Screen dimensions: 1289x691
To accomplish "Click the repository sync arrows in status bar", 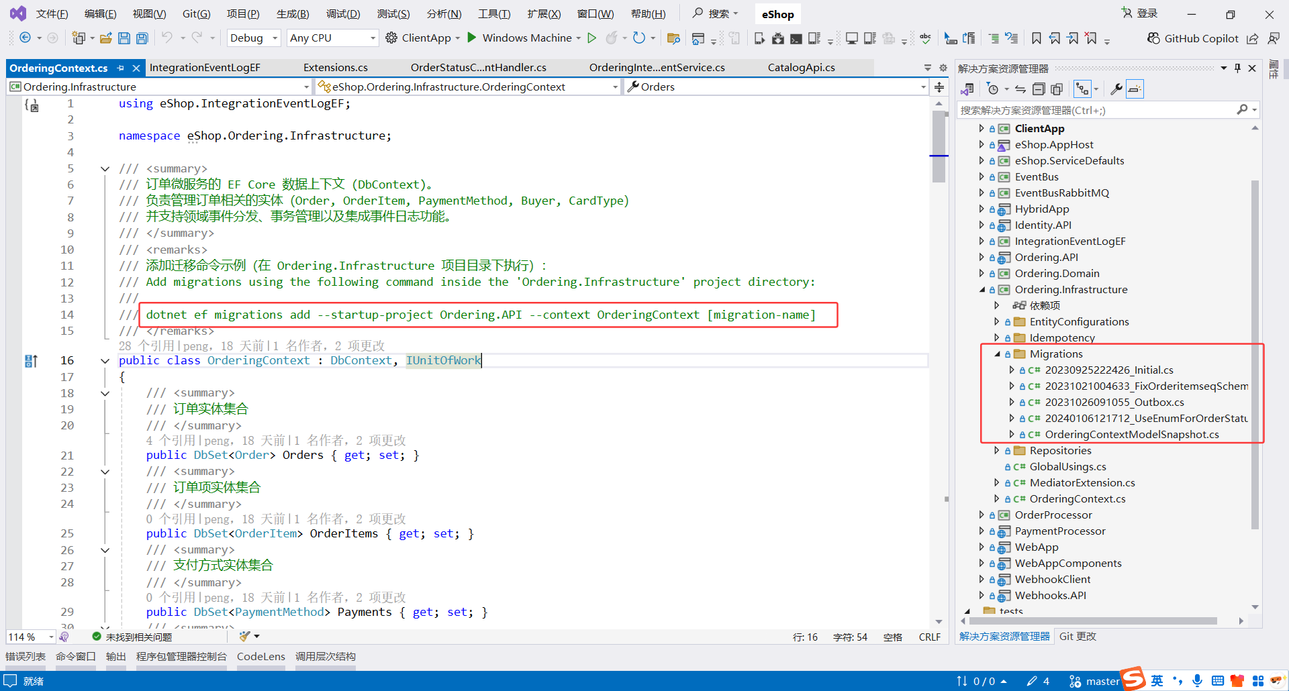I will pyautogui.click(x=961, y=681).
